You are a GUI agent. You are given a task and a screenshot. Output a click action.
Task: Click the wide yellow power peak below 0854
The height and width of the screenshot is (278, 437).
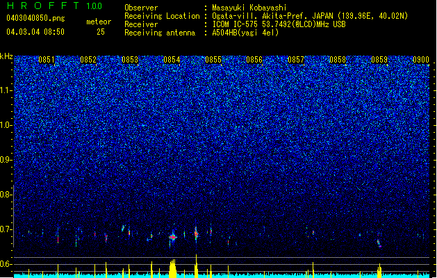point(173,268)
